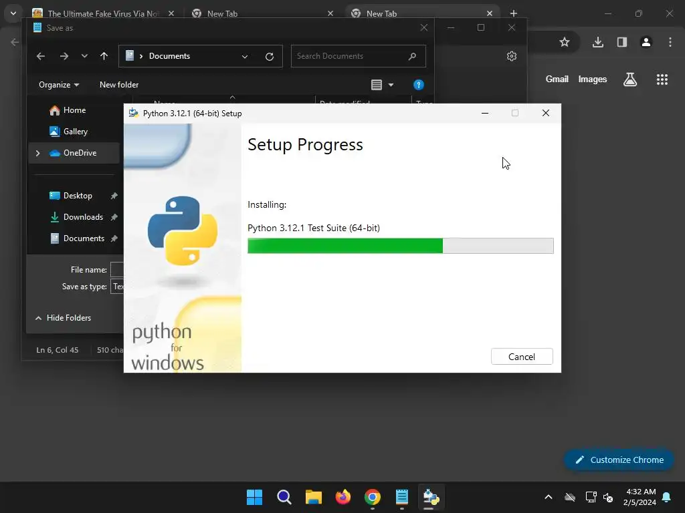
Task: Create a New folder in Save as
Action: point(119,85)
